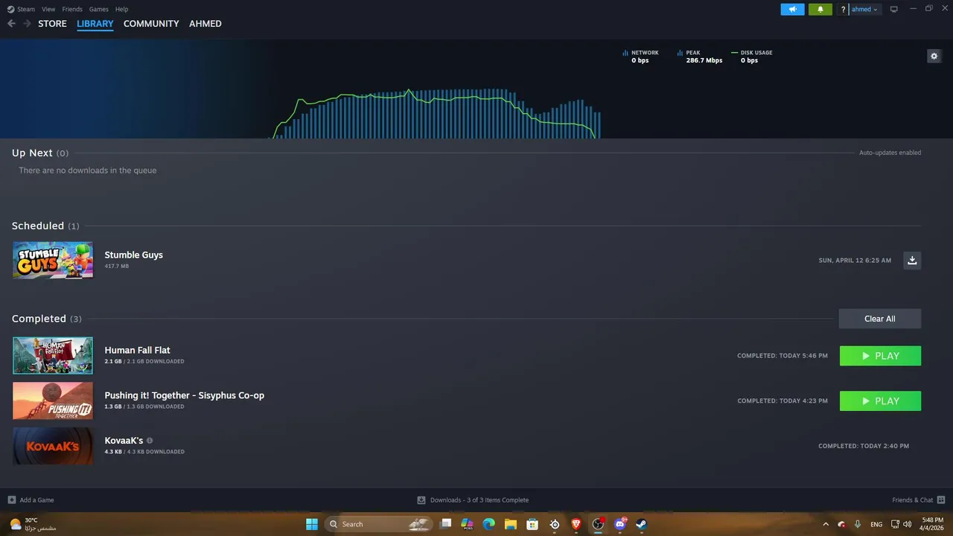Click the question mark help icon
953x536 pixels.
point(843,10)
